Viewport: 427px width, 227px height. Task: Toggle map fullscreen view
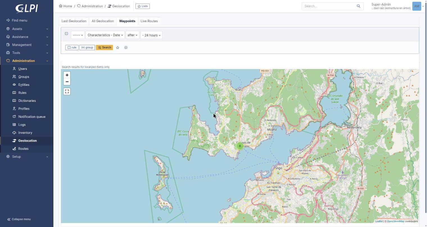point(67,91)
